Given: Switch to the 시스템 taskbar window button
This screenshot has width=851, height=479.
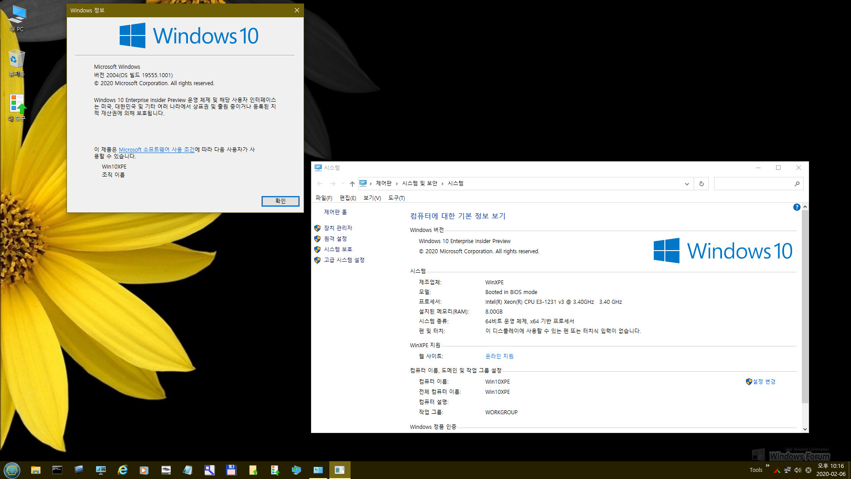Looking at the screenshot, I should tap(318, 470).
